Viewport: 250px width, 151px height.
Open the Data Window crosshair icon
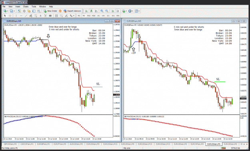pyautogui.click(x=24, y=11)
